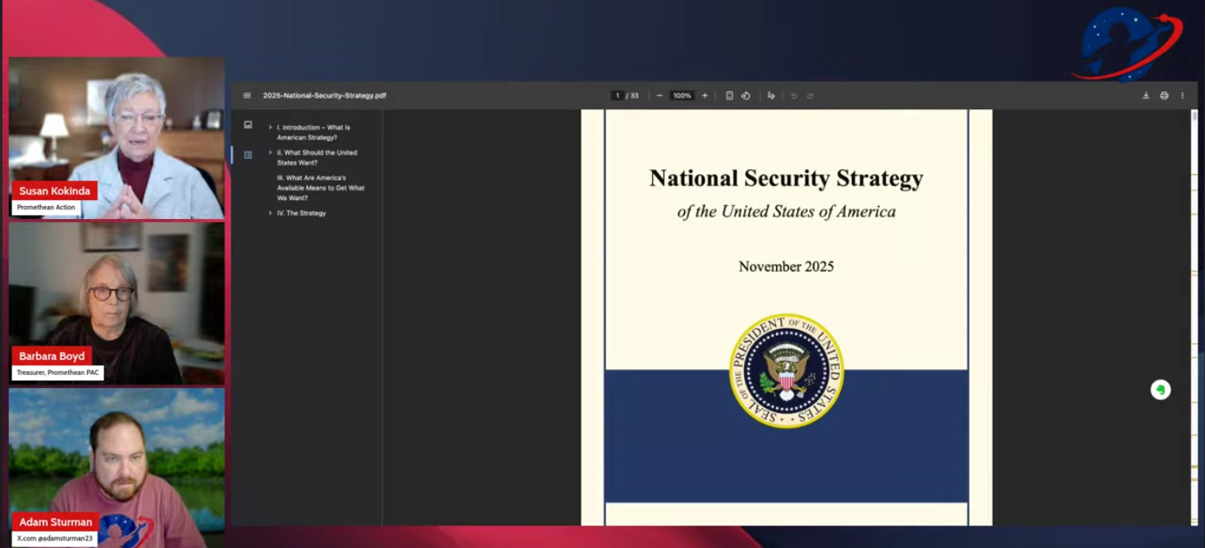Expand the 'IV. The Strategy' outline entry
1205x548 pixels.
[270, 213]
